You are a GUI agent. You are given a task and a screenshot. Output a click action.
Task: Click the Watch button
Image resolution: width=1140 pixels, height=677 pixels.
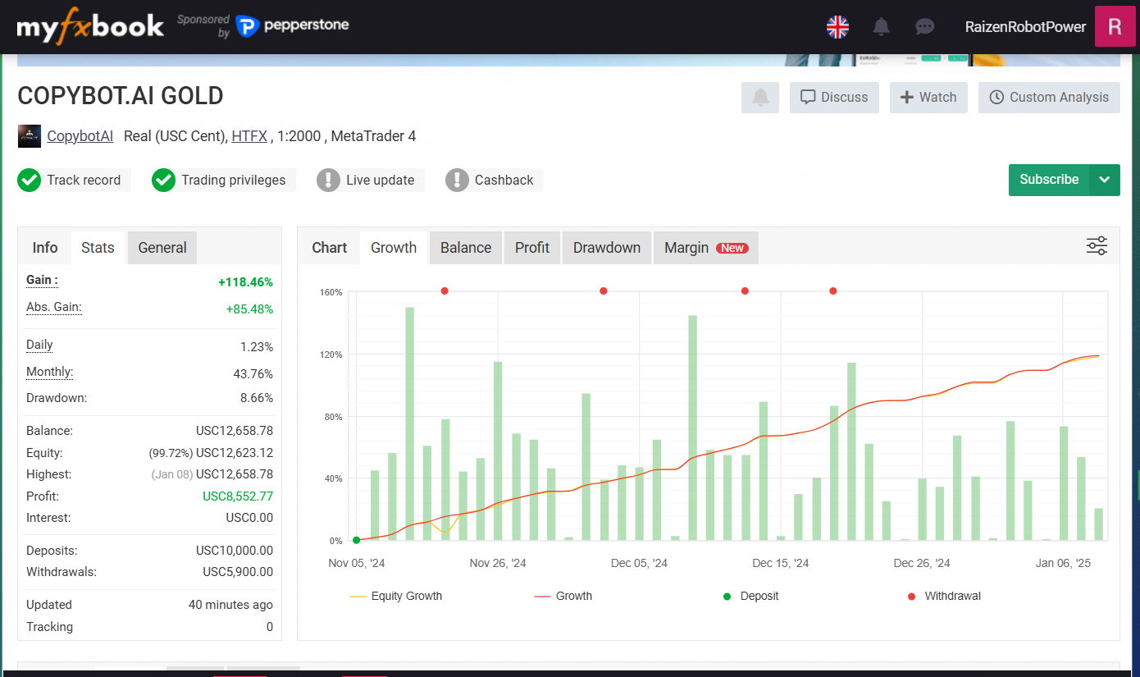[928, 97]
